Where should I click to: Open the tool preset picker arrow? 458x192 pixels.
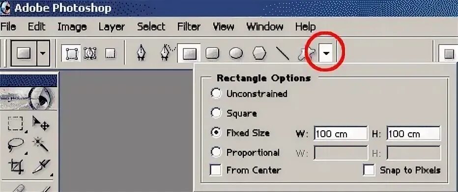[x=44, y=53]
